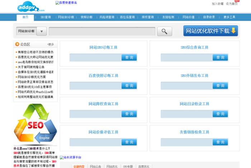Open the announcement 关于官网被克隆公告

pos(31,67)
